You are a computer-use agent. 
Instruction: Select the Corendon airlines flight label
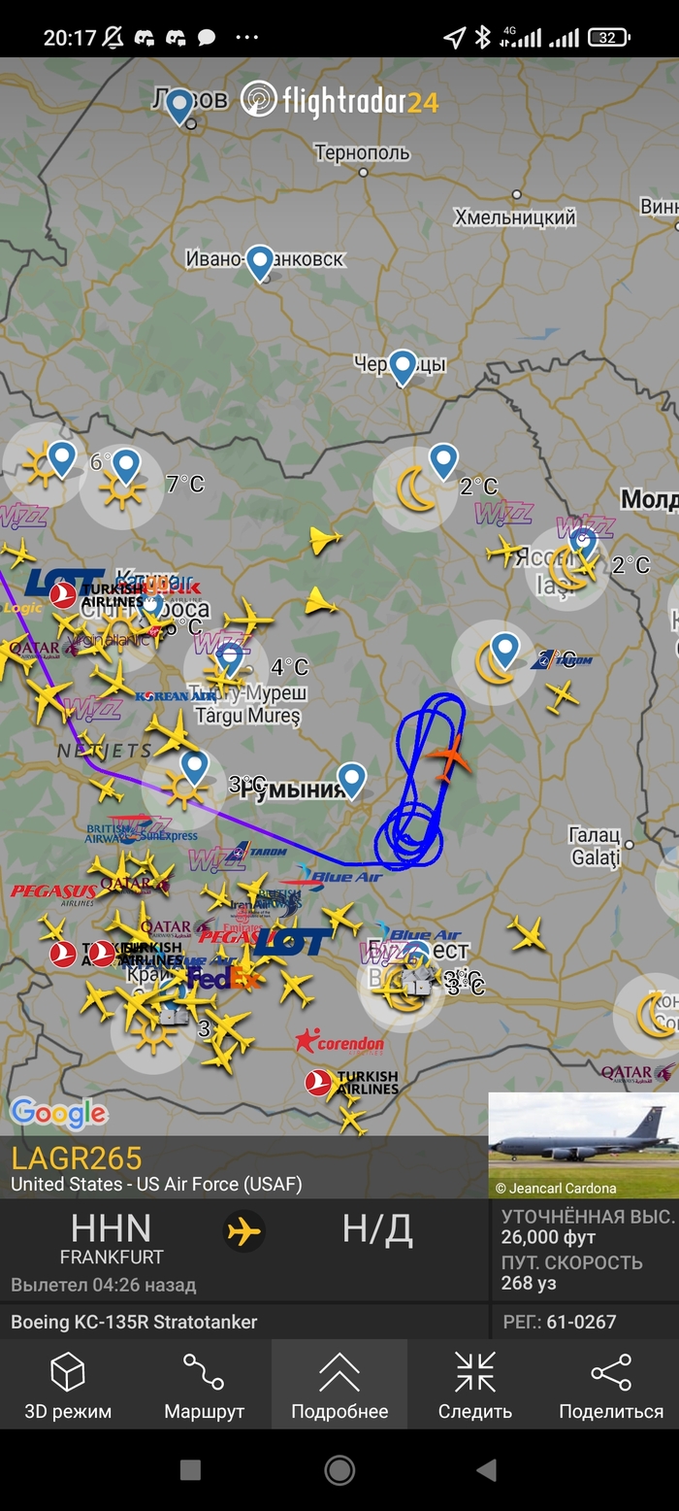click(339, 1042)
